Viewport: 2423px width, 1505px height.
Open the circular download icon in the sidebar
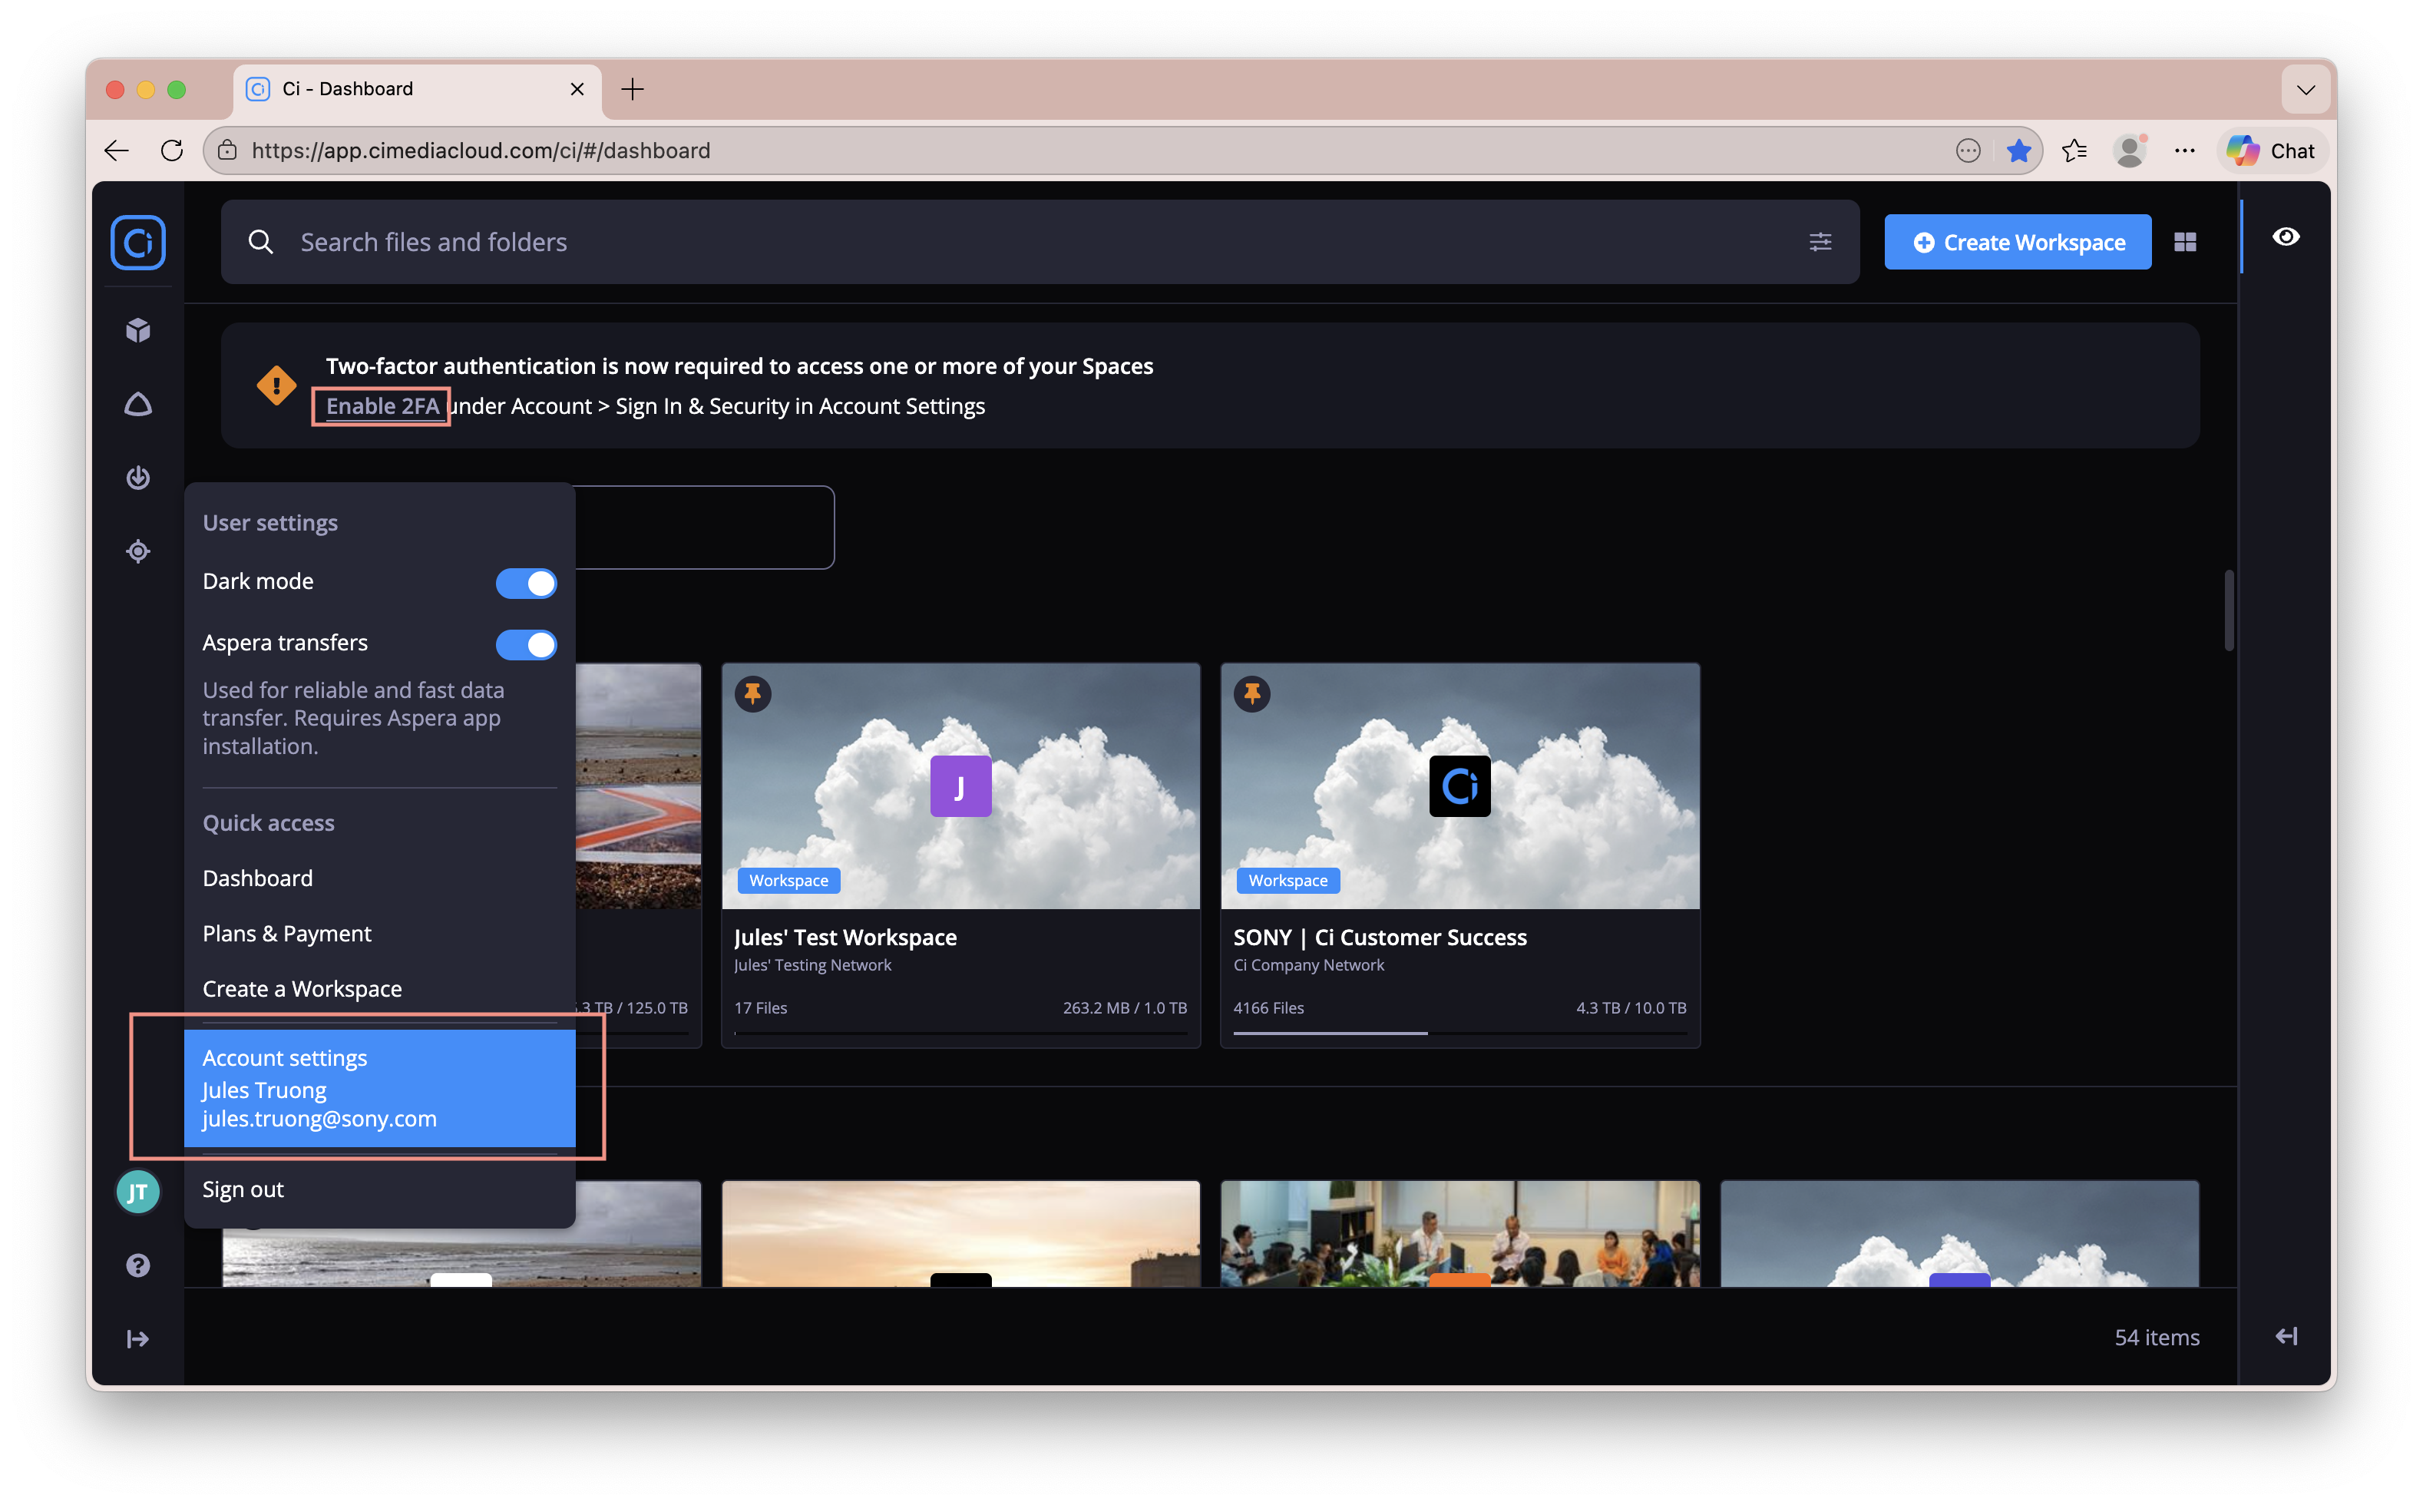(137, 478)
